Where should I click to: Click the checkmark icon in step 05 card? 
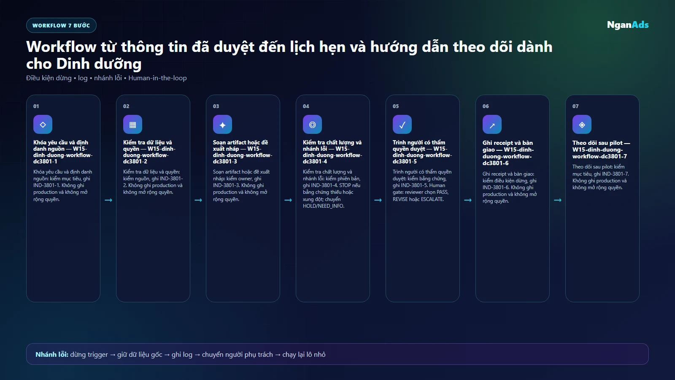tap(402, 125)
